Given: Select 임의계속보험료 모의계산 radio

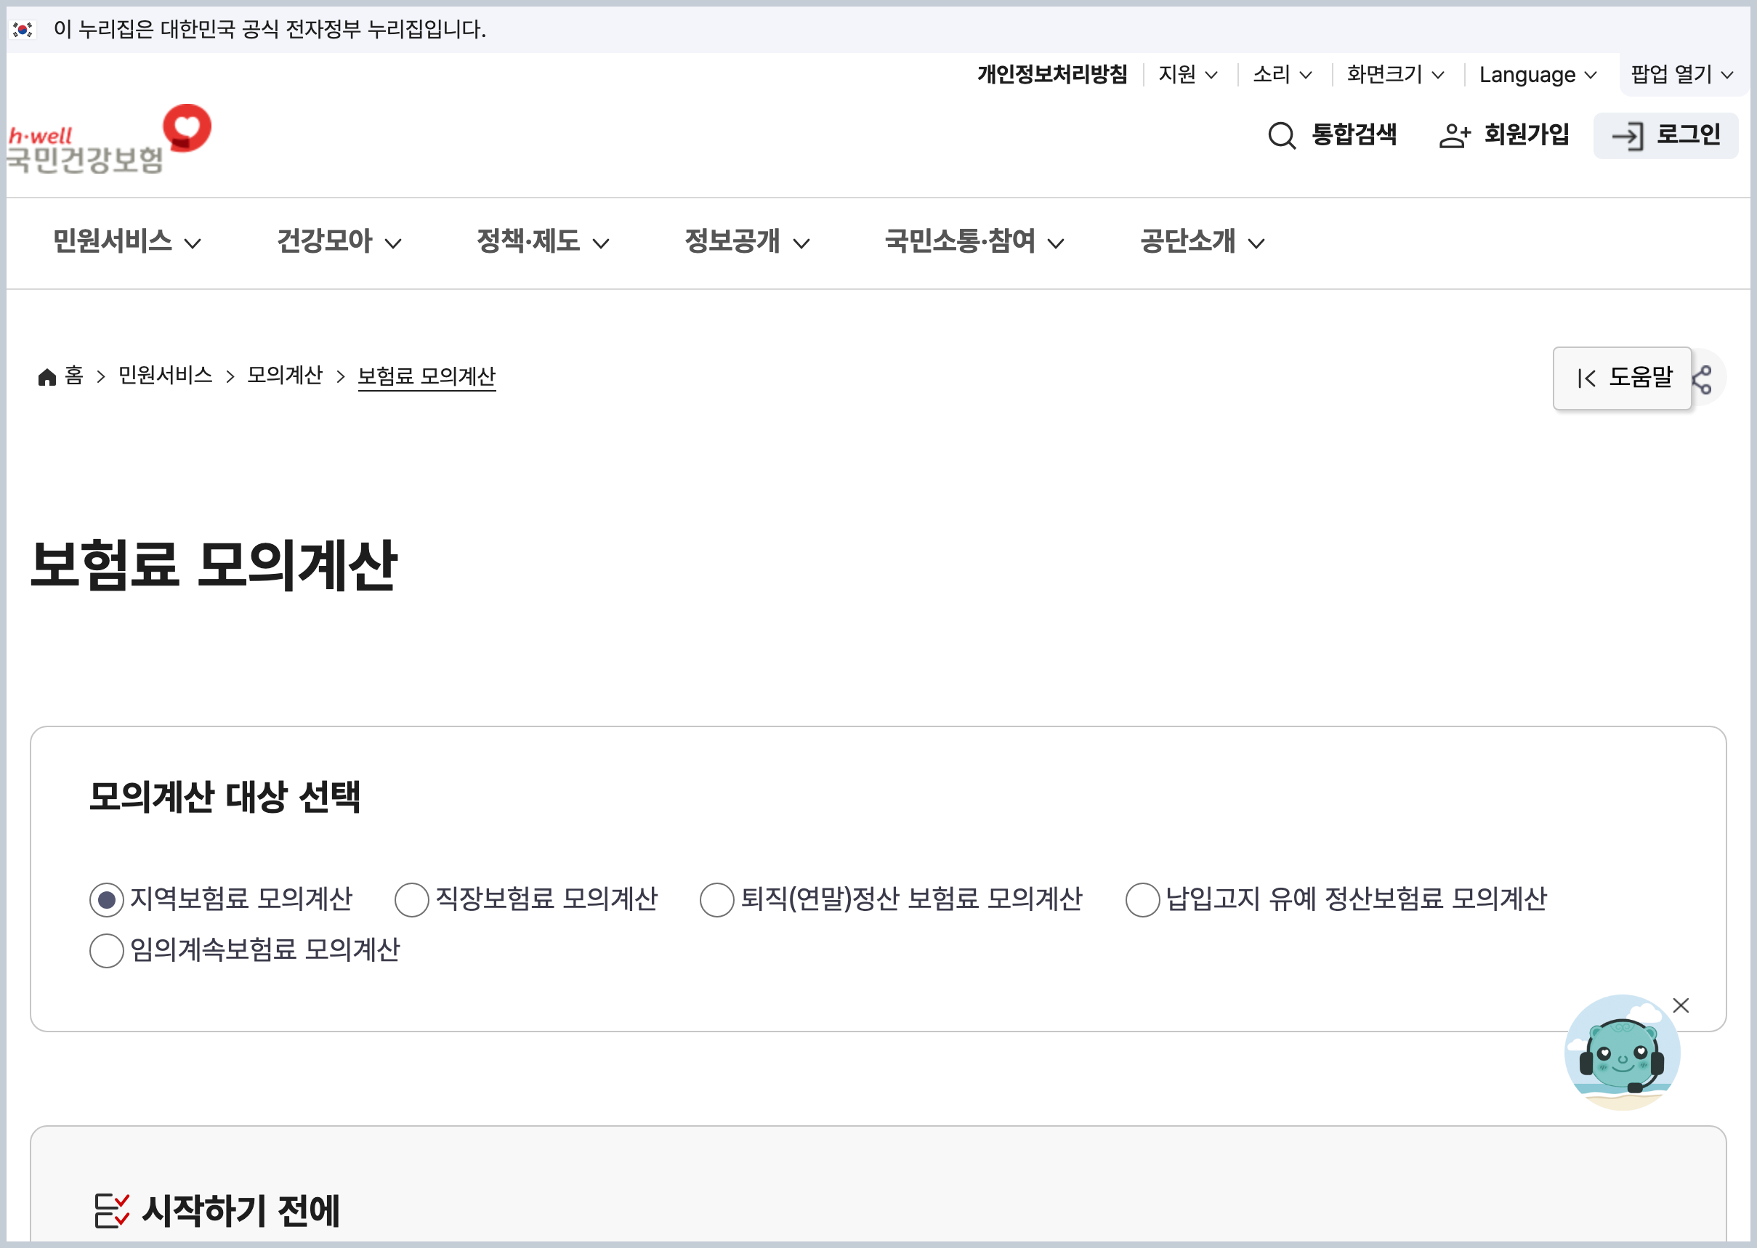Looking at the screenshot, I should (x=107, y=951).
